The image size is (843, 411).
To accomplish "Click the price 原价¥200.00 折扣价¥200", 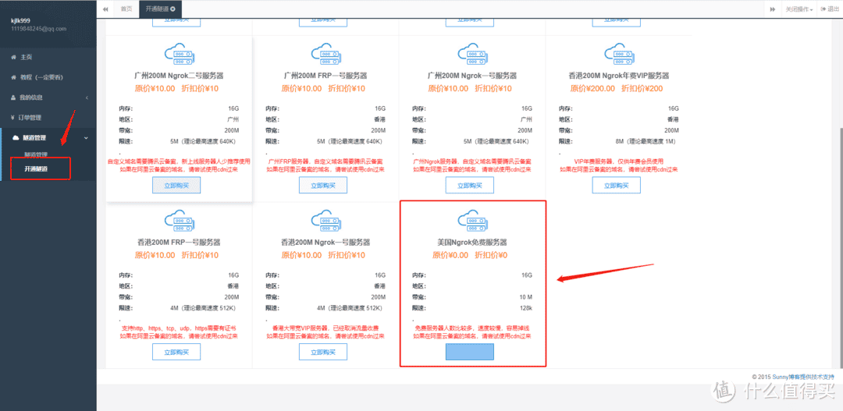I will point(617,89).
